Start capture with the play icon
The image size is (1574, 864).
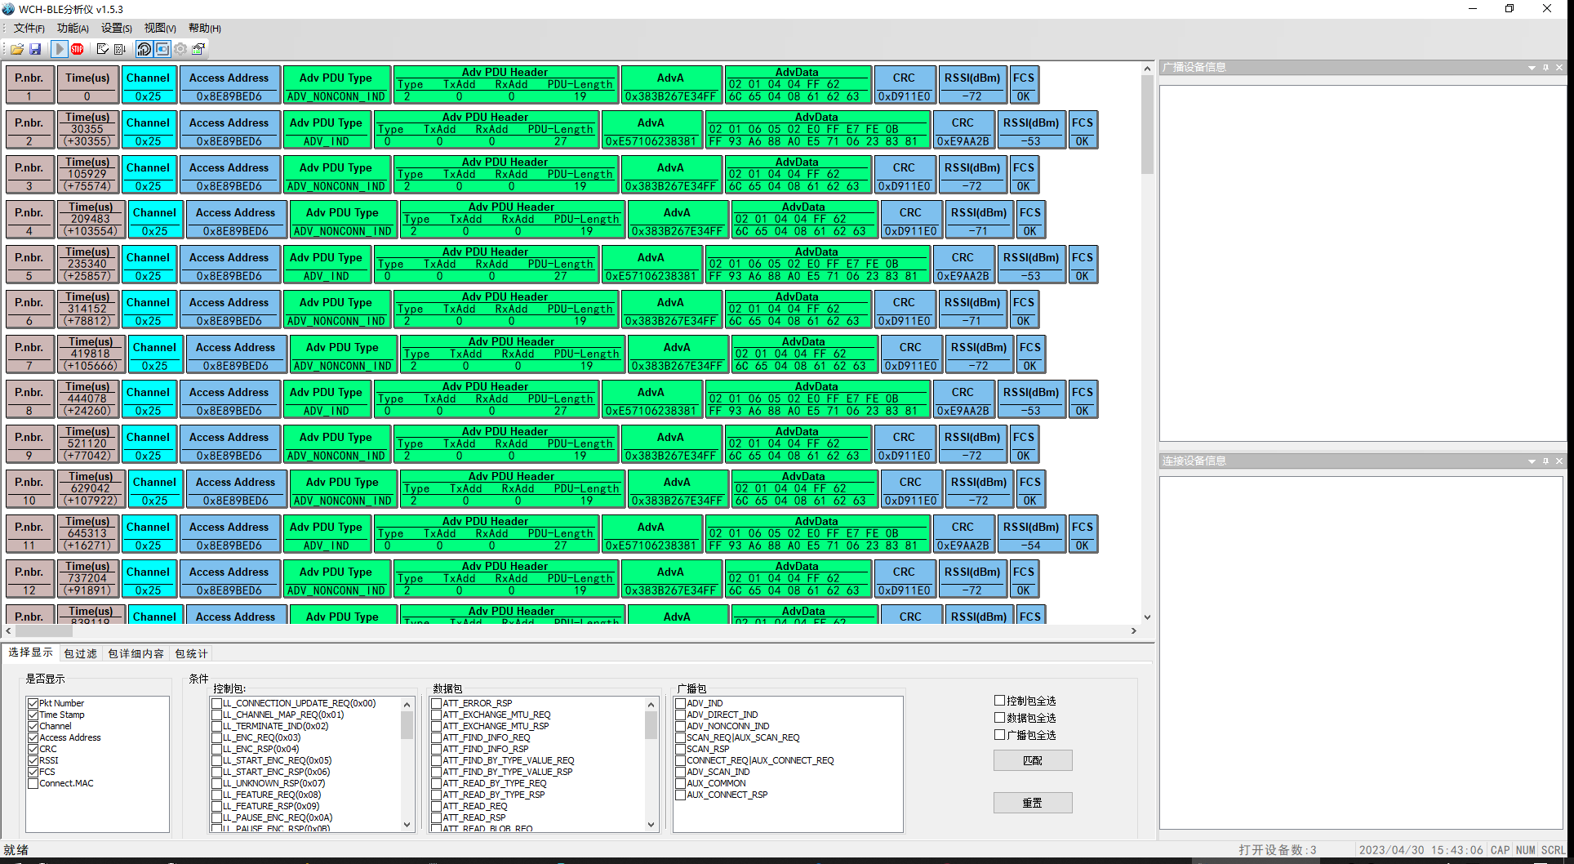59,49
